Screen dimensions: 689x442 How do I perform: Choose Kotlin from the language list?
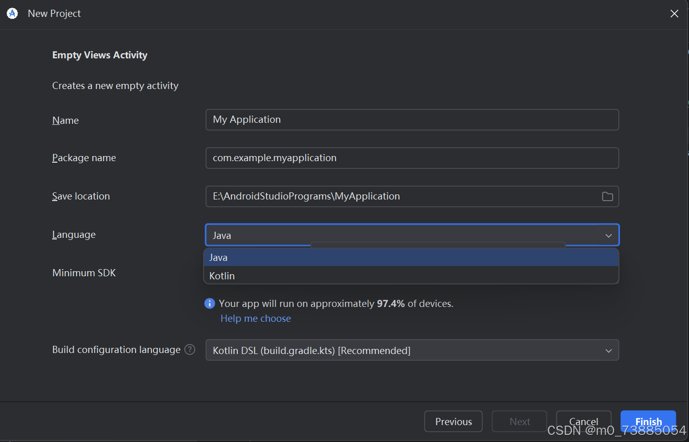(411, 276)
